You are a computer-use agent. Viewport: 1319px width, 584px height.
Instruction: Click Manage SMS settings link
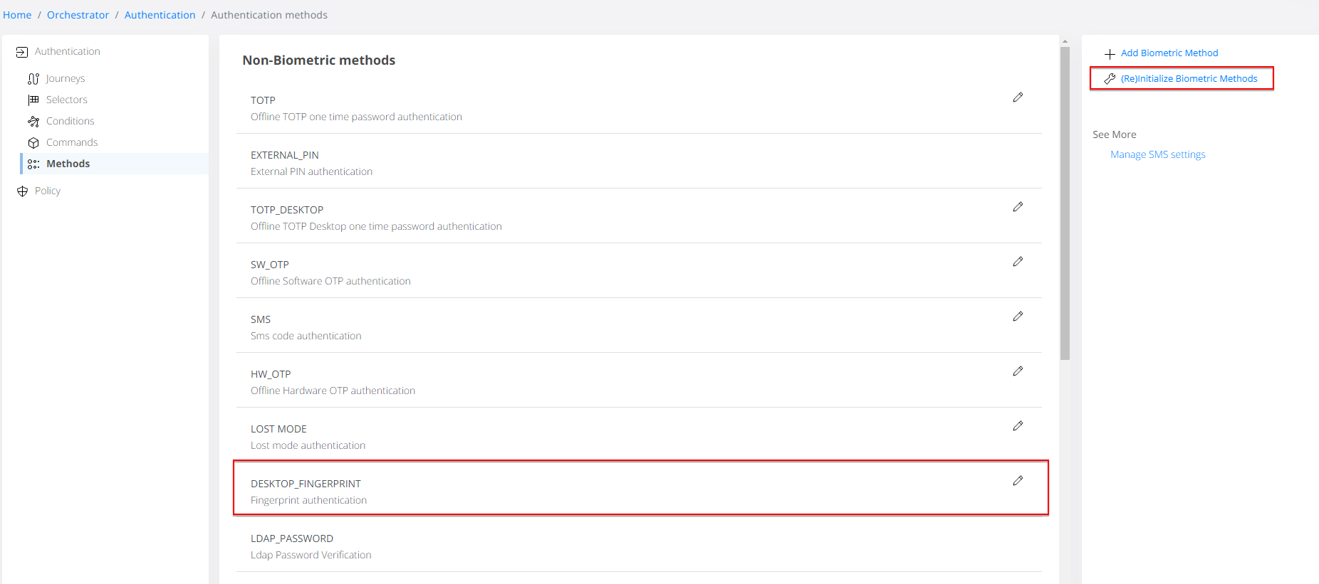[x=1157, y=154]
